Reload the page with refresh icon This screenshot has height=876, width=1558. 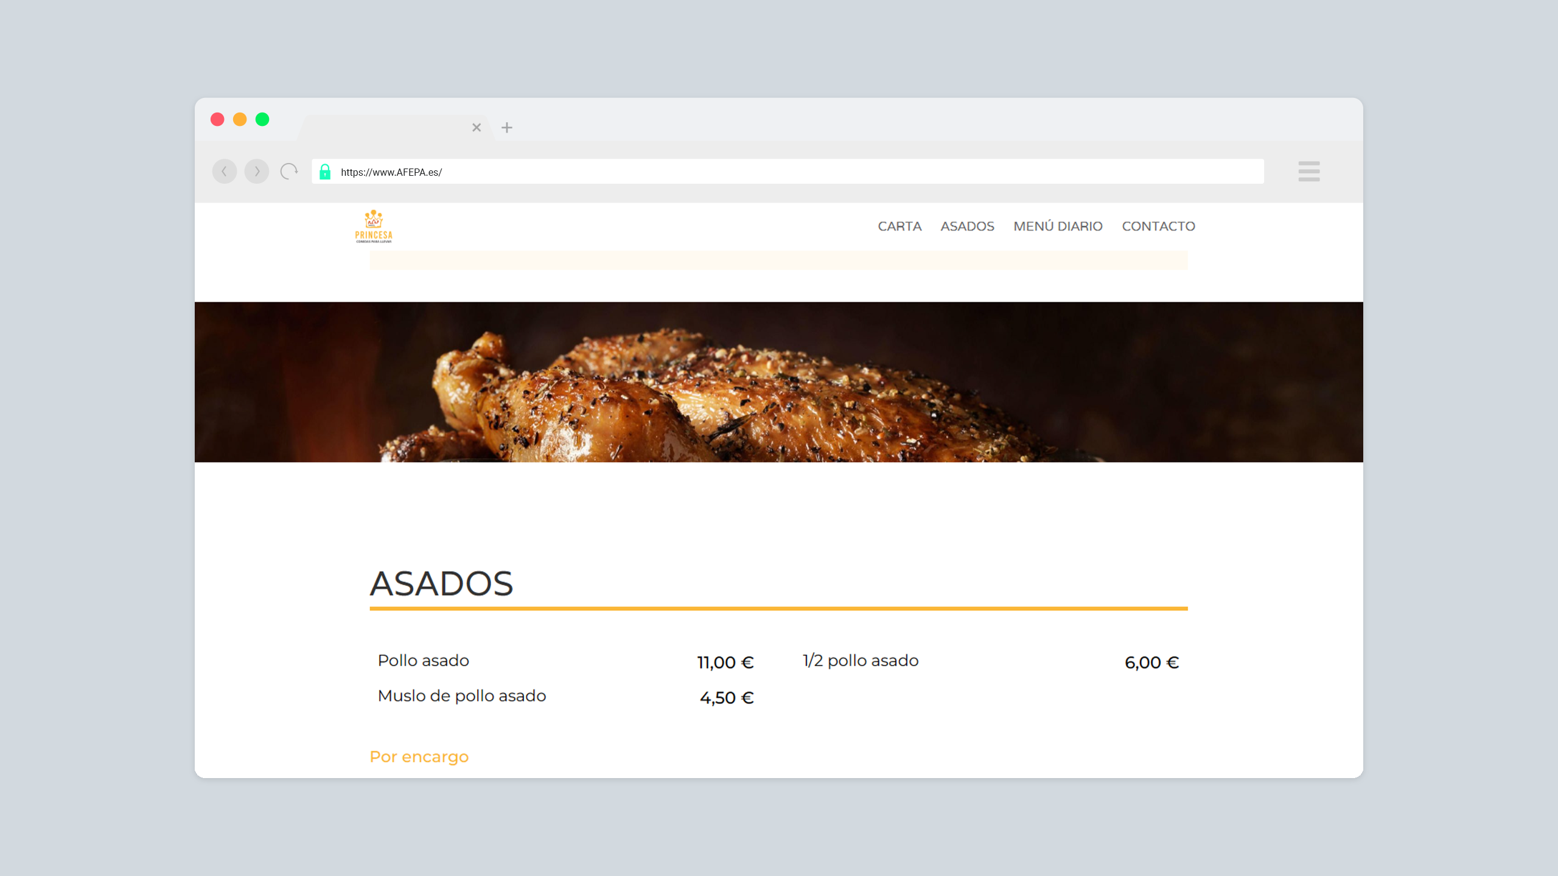click(x=289, y=172)
